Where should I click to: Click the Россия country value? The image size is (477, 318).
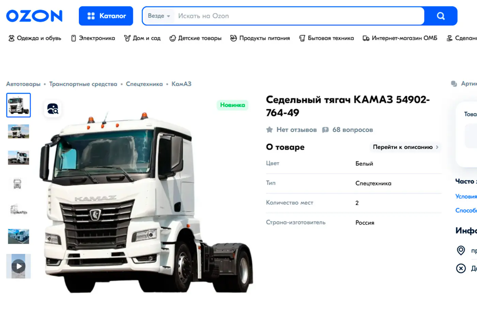click(x=365, y=223)
